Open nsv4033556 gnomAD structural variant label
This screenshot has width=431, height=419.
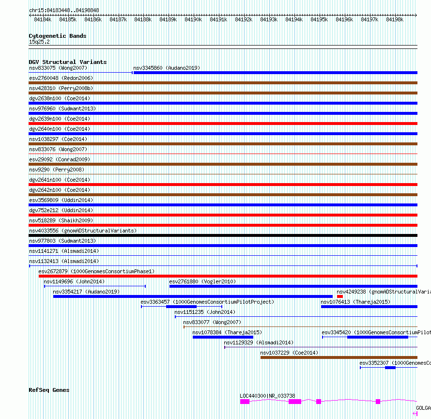tap(83, 231)
